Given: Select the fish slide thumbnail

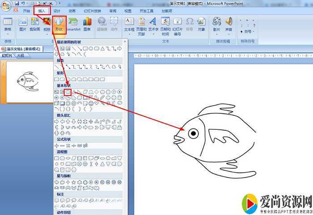Looking at the screenshot, I should [x=27, y=82].
